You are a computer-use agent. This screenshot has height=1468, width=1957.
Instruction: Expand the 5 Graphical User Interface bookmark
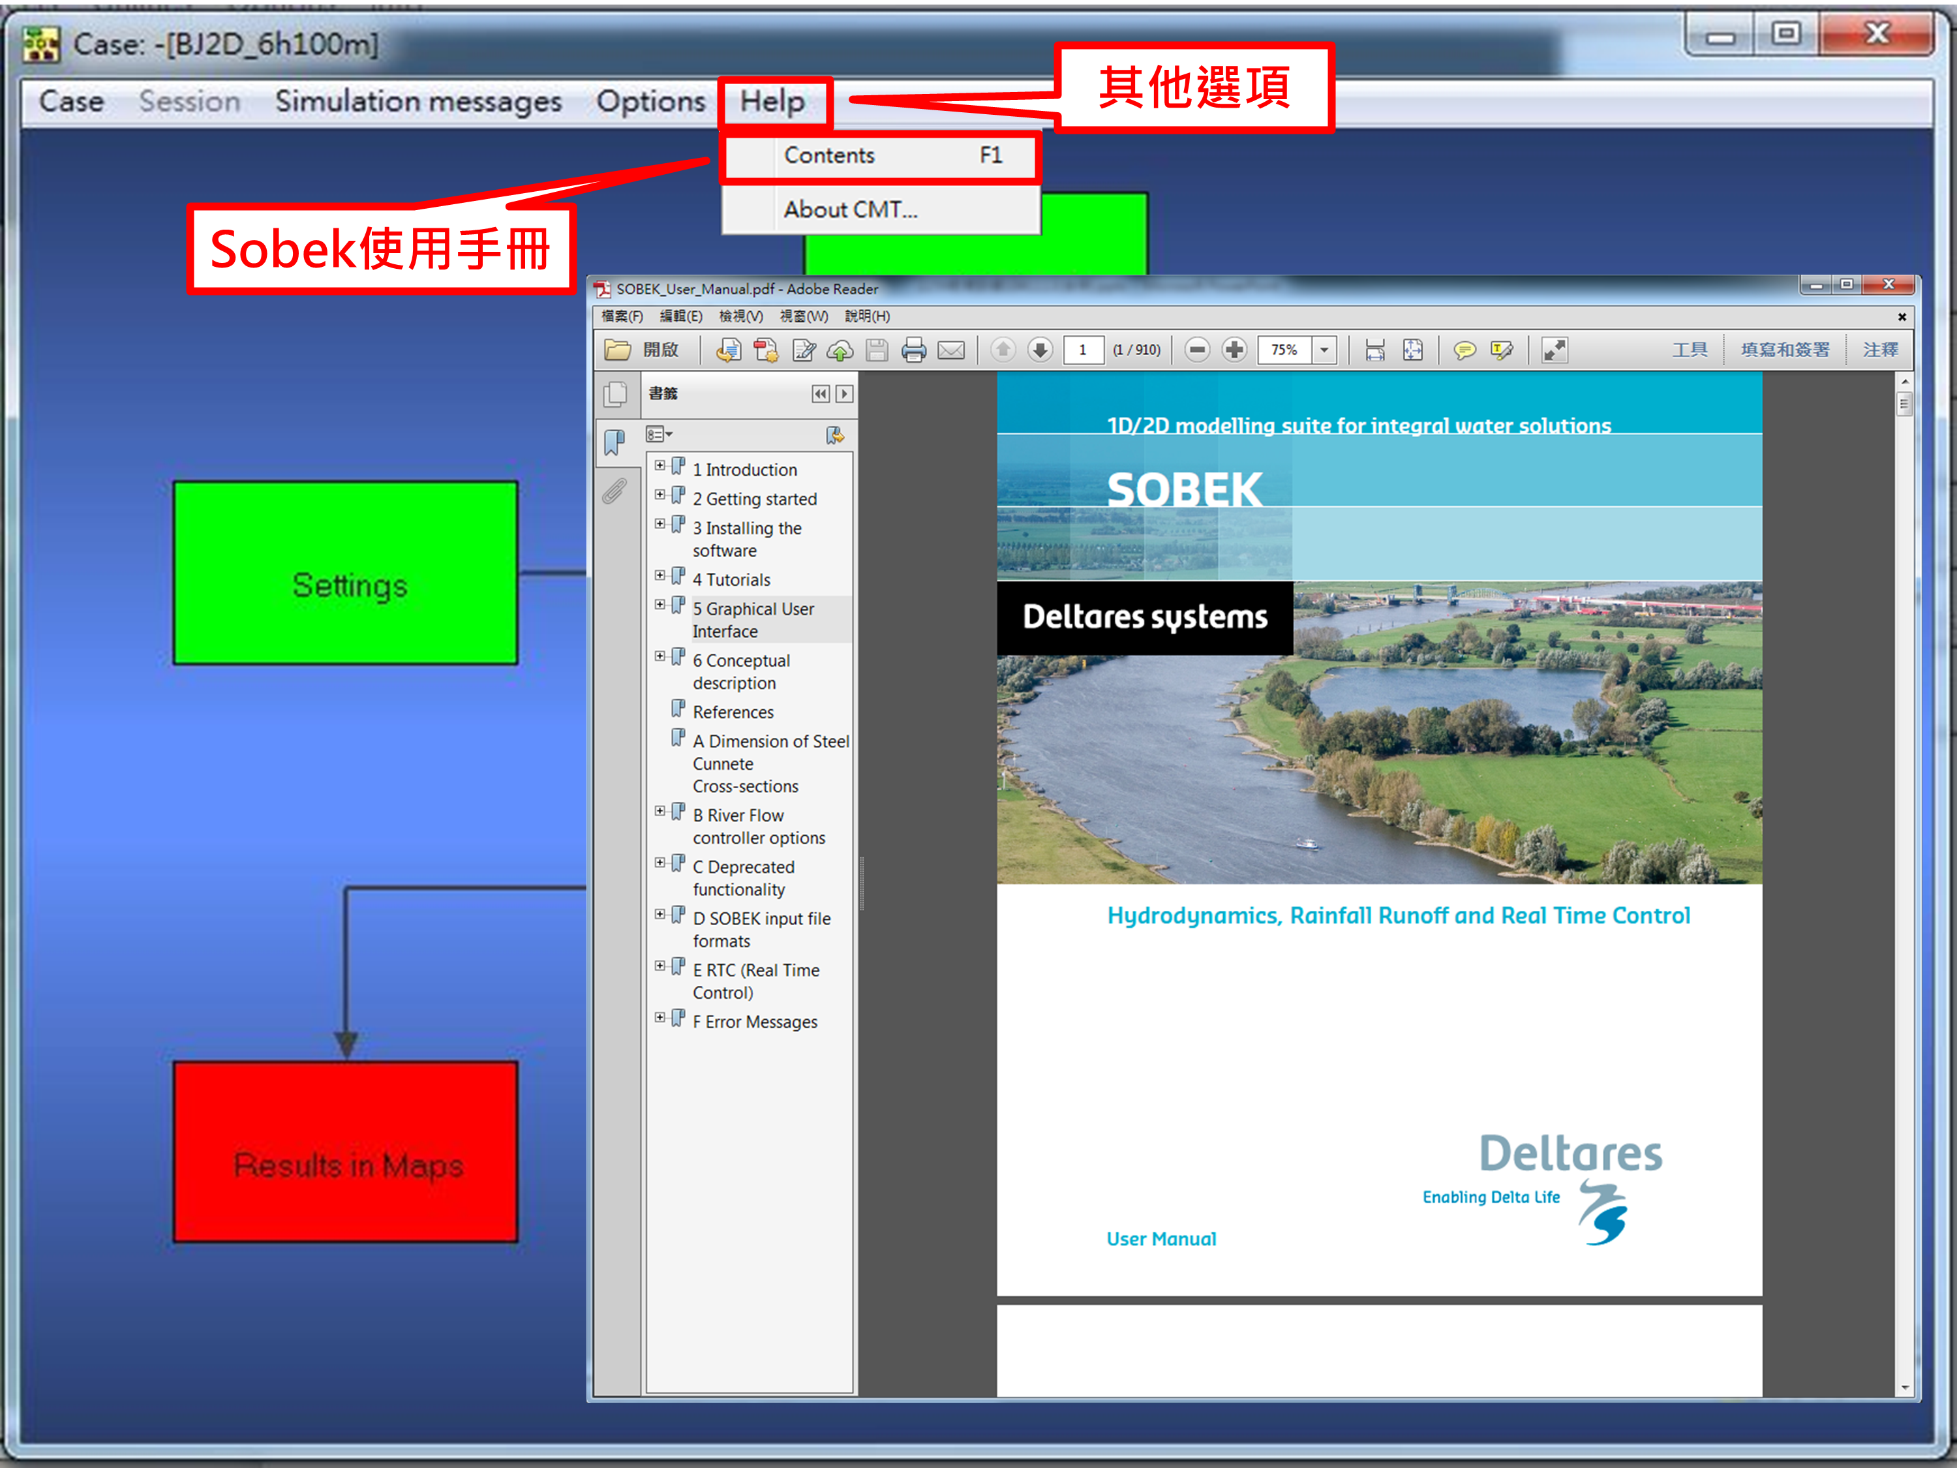click(660, 604)
